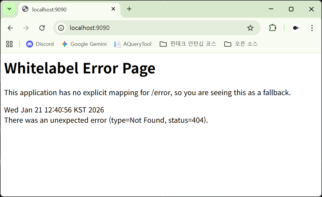Open a new tab with plus button
Viewport: 322px width, 197px height.
point(129,9)
